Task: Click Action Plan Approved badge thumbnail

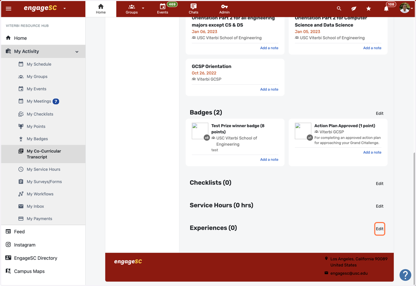Action: pos(303,131)
